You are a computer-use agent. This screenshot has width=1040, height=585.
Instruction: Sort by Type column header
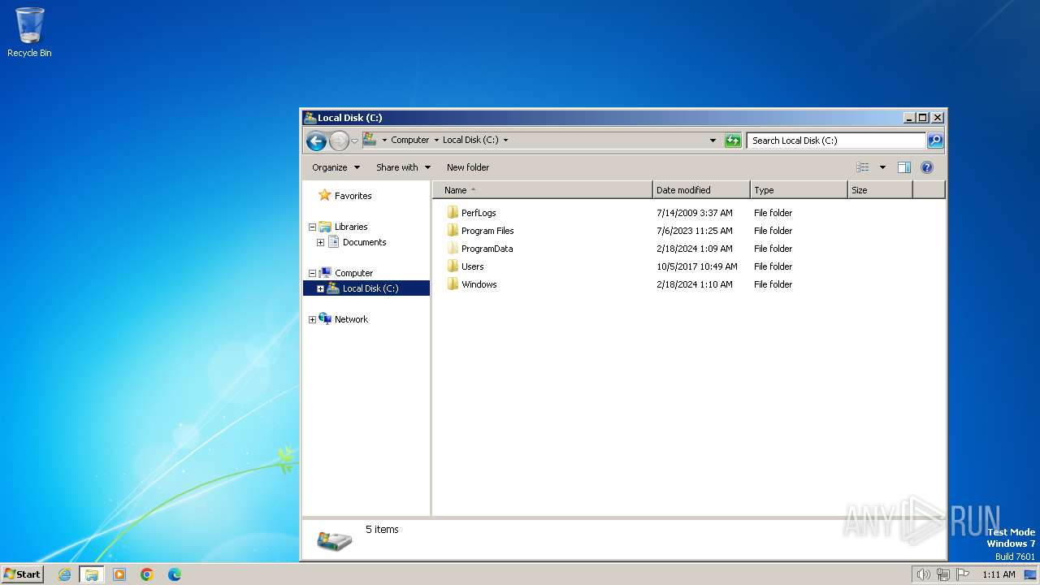pyautogui.click(x=799, y=190)
